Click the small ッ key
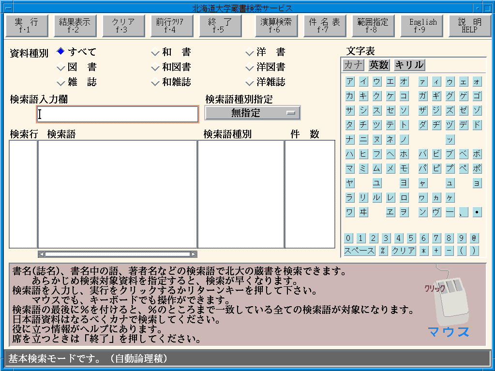Viewport: 495px width, 371px height. (450, 139)
